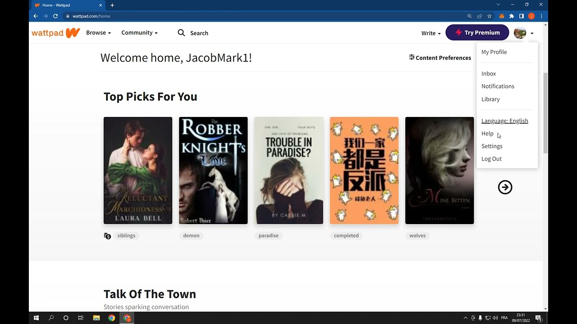Bookmark this page with the star icon
Viewport: 577px width, 324px height.
[x=489, y=16]
